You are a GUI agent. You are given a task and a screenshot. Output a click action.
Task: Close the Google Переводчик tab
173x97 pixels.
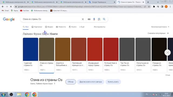[114, 2]
